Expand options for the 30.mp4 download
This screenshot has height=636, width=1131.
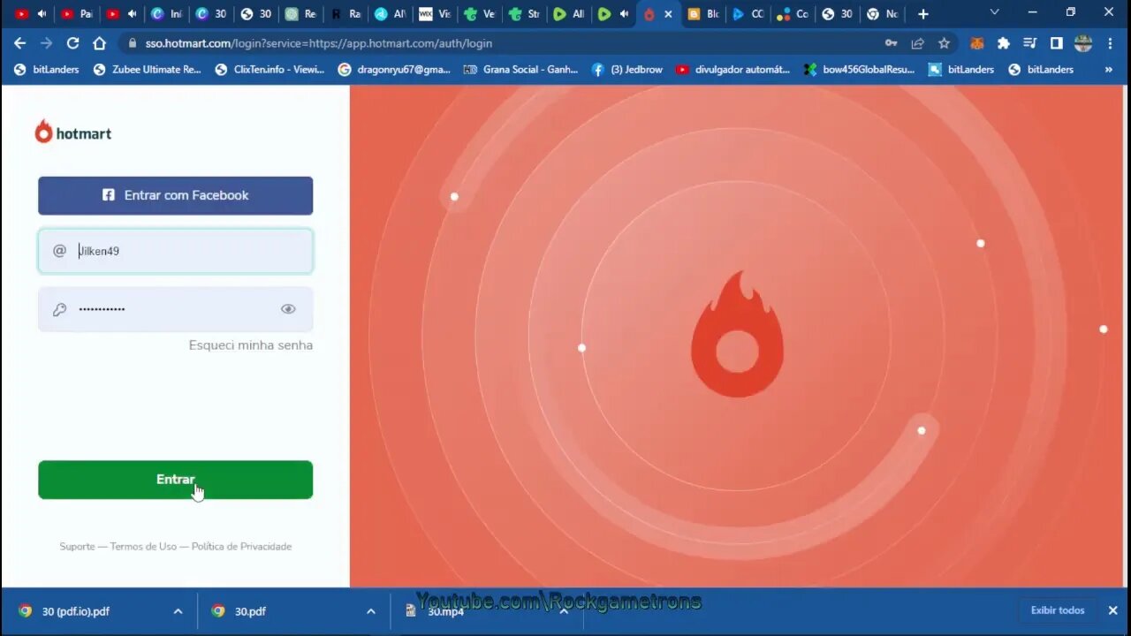point(563,611)
